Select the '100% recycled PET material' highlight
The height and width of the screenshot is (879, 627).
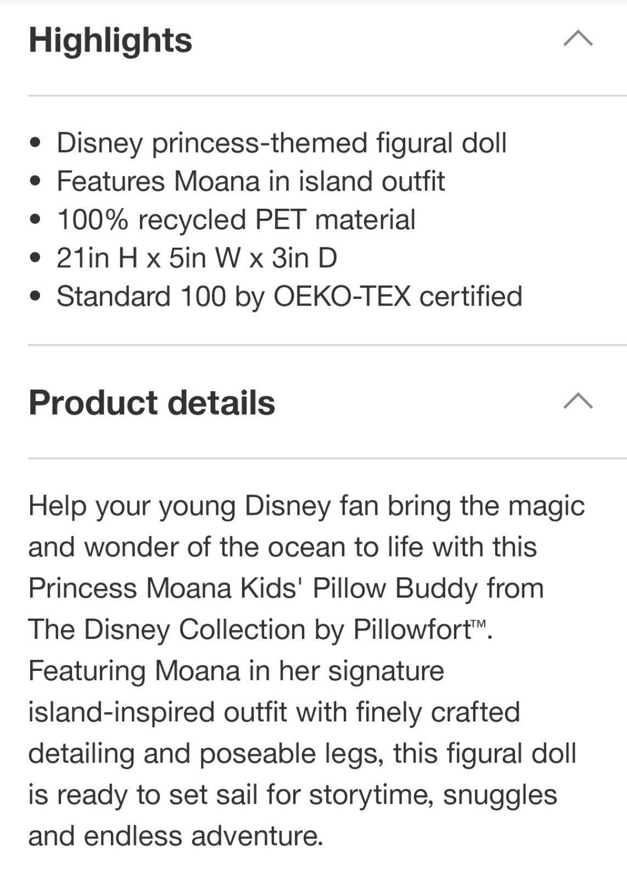tap(236, 220)
